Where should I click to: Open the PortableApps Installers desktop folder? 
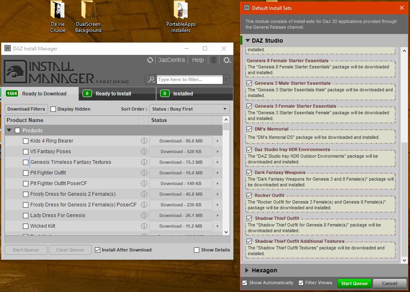(181, 16)
